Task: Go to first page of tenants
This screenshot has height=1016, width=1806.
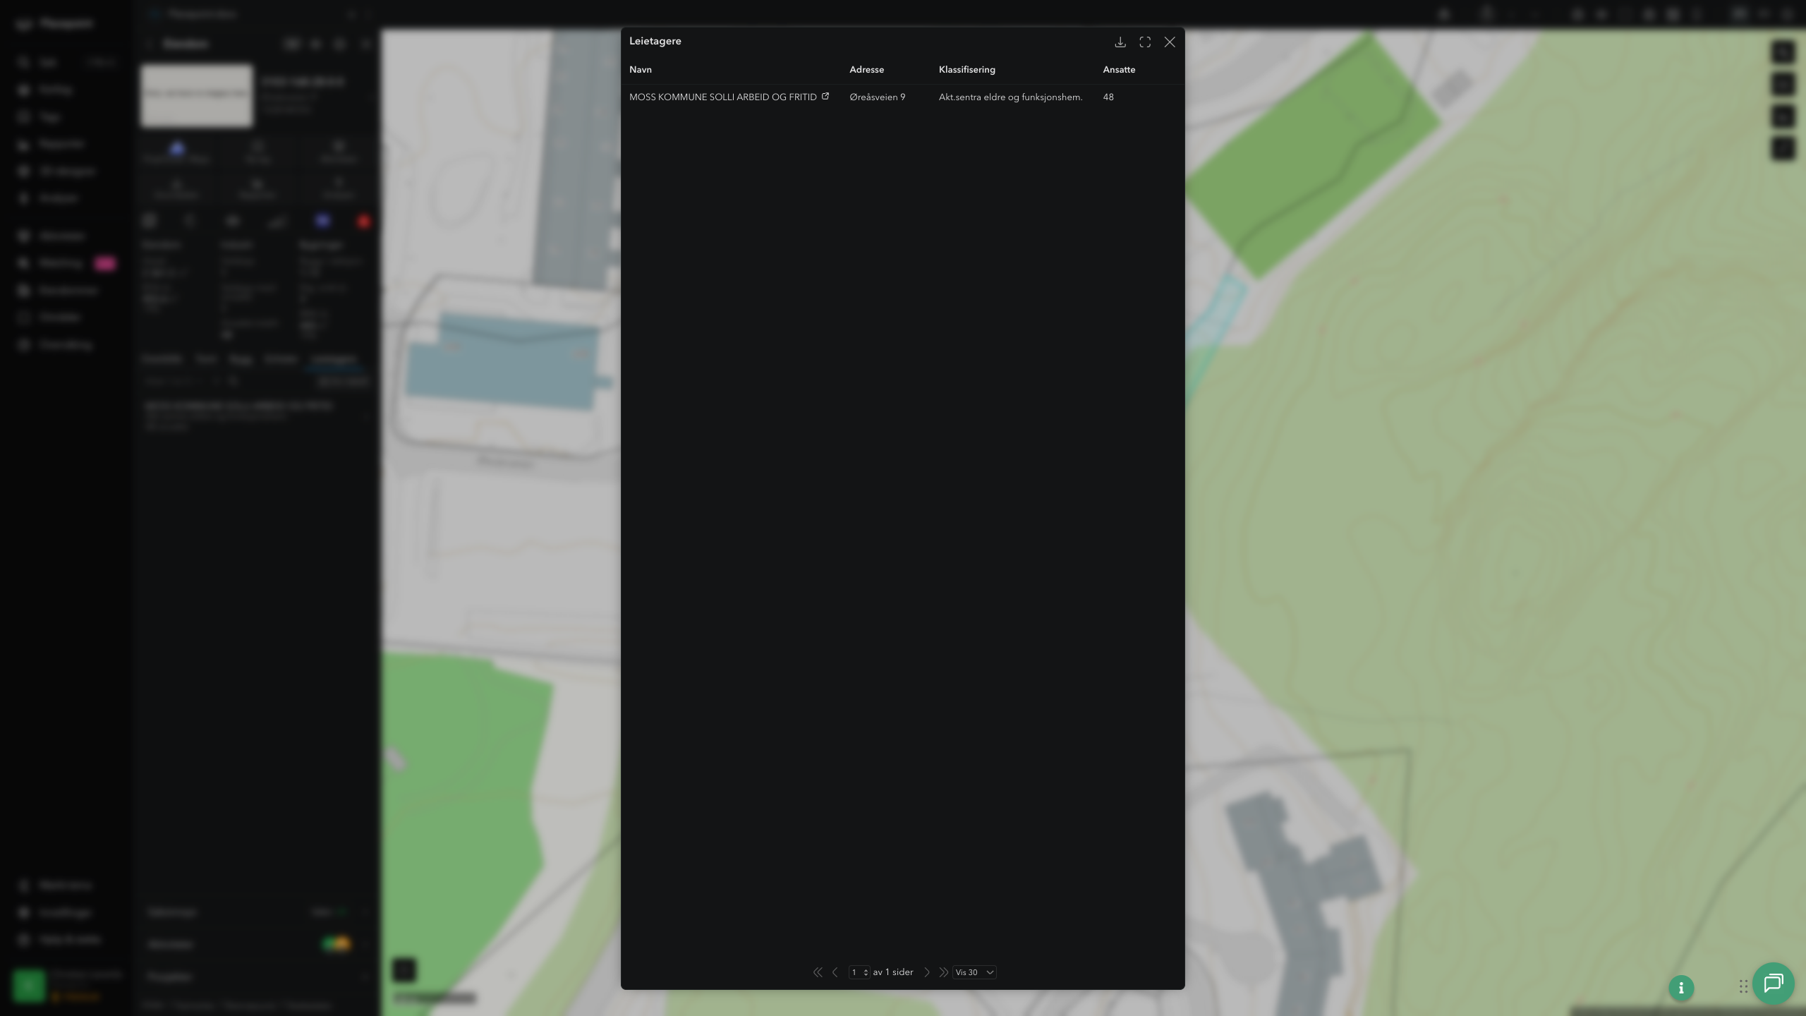Action: tap(818, 972)
